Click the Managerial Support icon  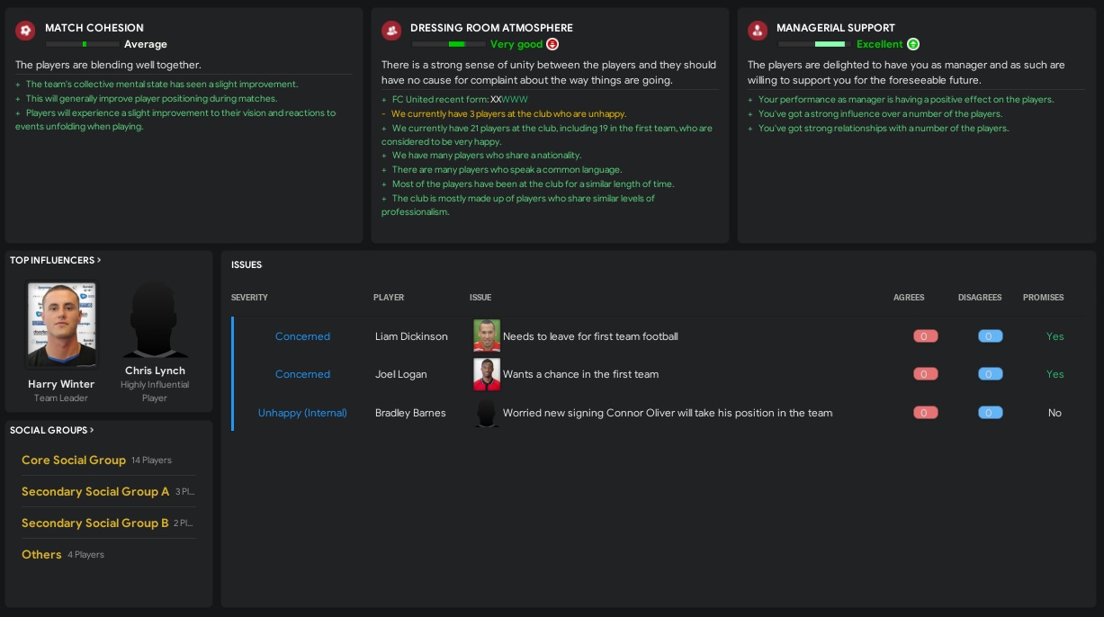[757, 31]
